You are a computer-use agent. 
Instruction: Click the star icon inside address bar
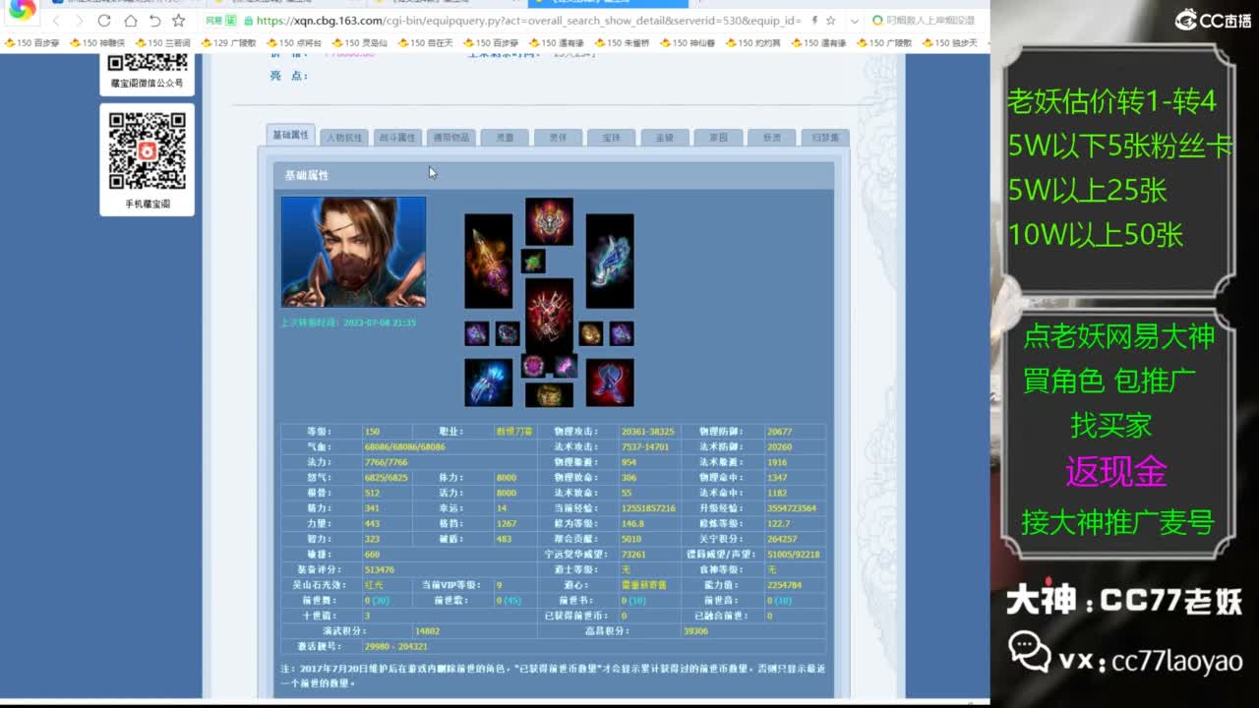pos(831,21)
